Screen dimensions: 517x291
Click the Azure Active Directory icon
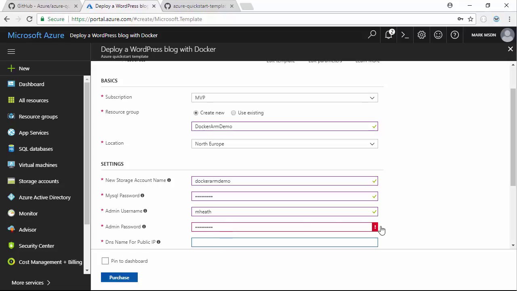tap(11, 197)
